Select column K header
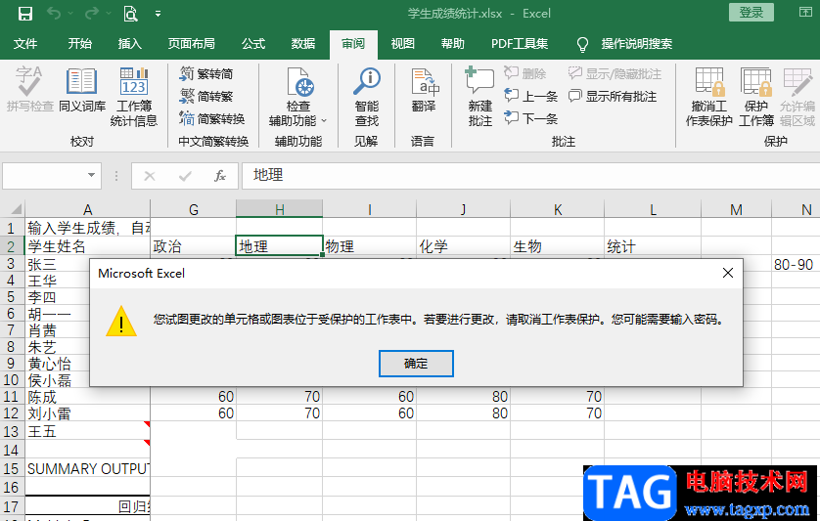820x521 pixels. click(x=558, y=209)
